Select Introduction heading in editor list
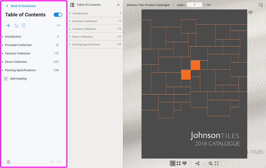The height and width of the screenshot is (168, 266). (x=13, y=37)
